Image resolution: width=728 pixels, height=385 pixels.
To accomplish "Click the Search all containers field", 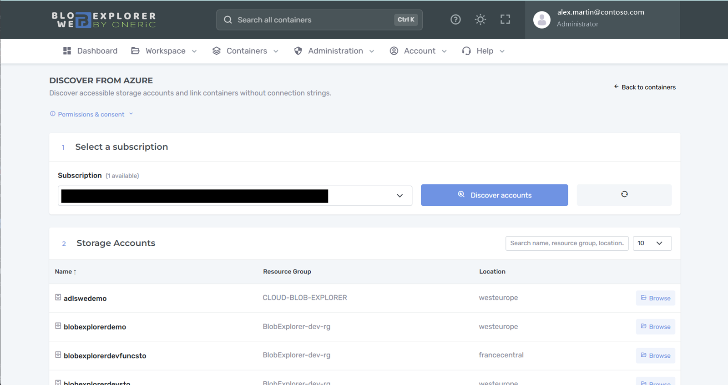I will [x=319, y=20].
